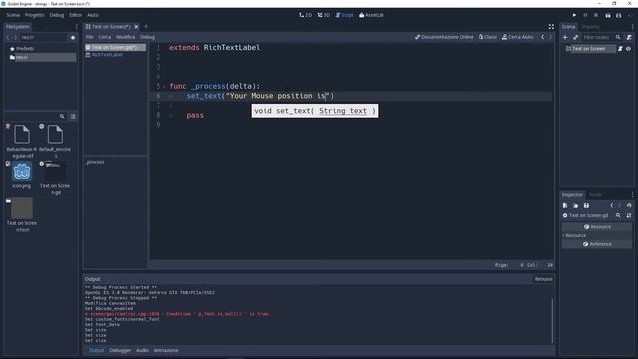Close the Text on Screen scene tab
The height and width of the screenshot is (359, 638).
pos(136,27)
